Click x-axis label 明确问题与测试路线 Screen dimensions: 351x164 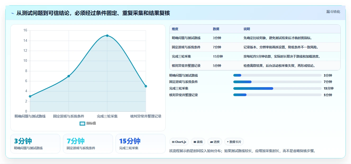pos(30,116)
